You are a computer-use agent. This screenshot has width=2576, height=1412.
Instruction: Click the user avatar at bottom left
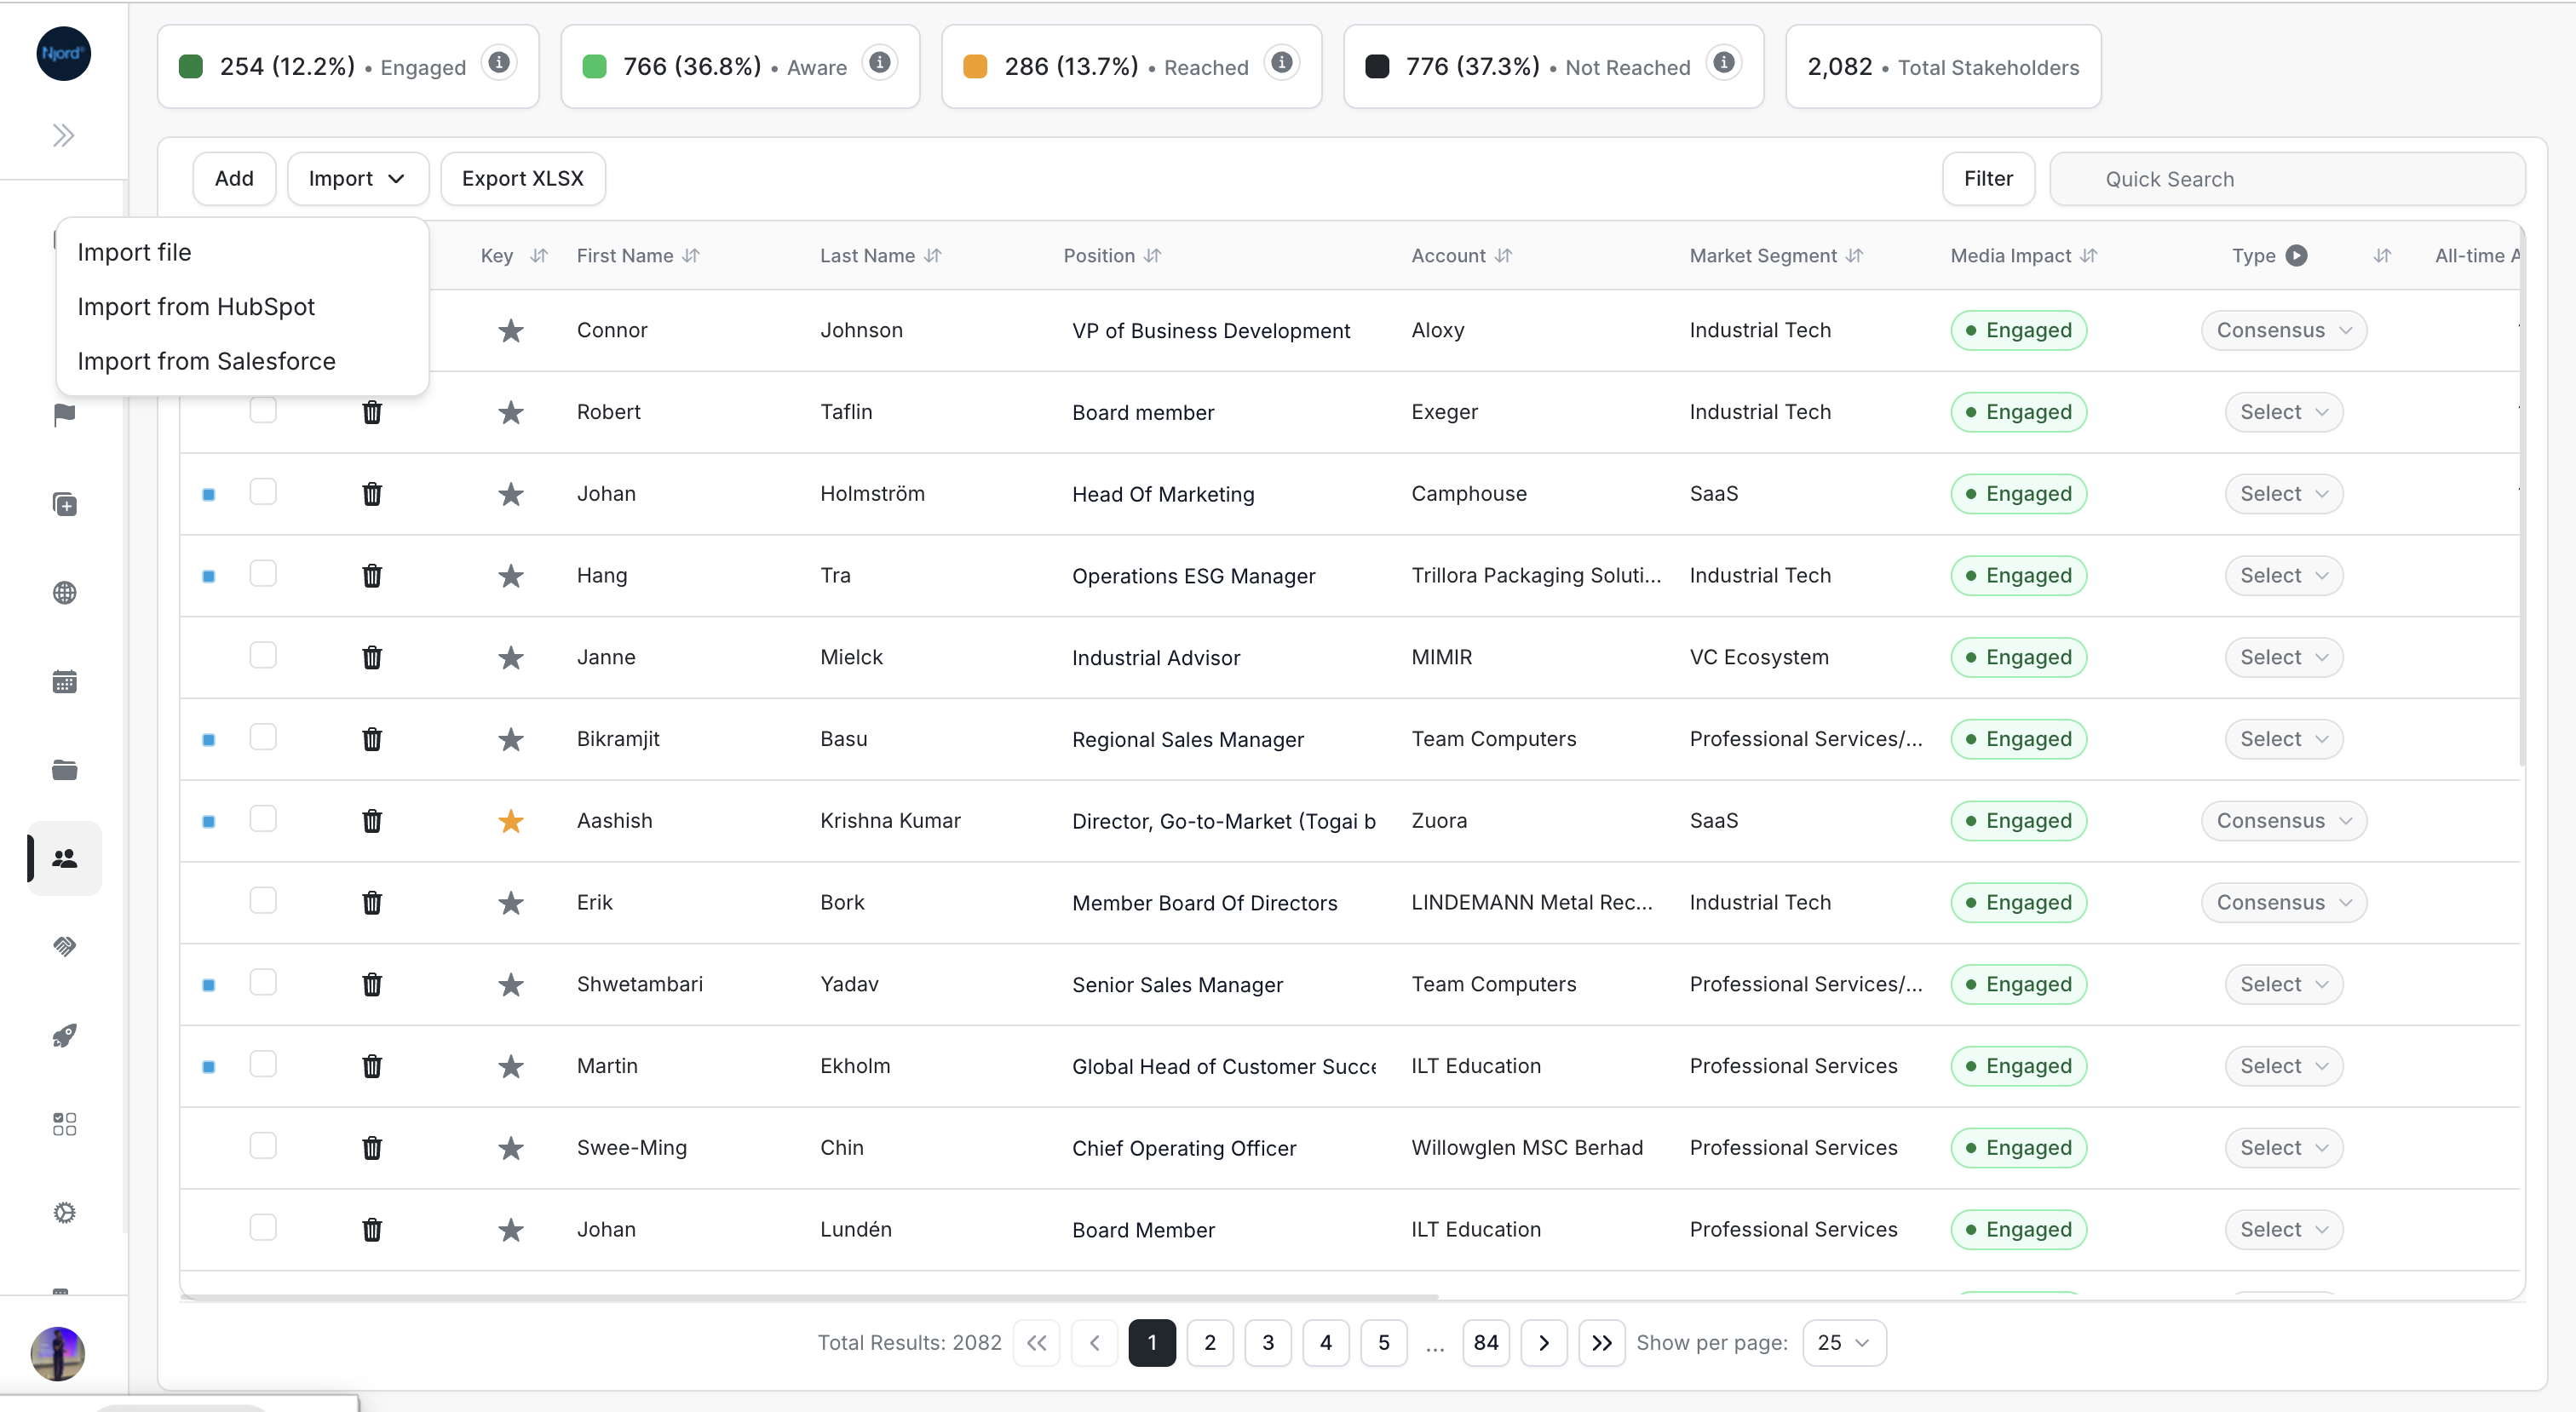(x=58, y=1354)
